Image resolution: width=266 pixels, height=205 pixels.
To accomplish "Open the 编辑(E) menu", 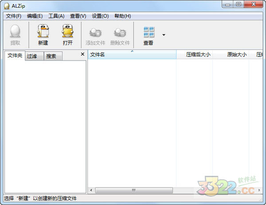I will 35,16.
